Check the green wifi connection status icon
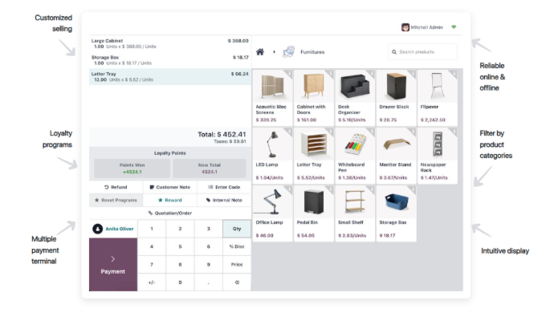The height and width of the screenshot is (317, 554). [x=454, y=26]
